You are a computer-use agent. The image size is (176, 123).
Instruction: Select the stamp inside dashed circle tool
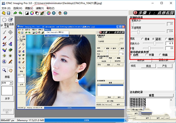(x=4, y=61)
